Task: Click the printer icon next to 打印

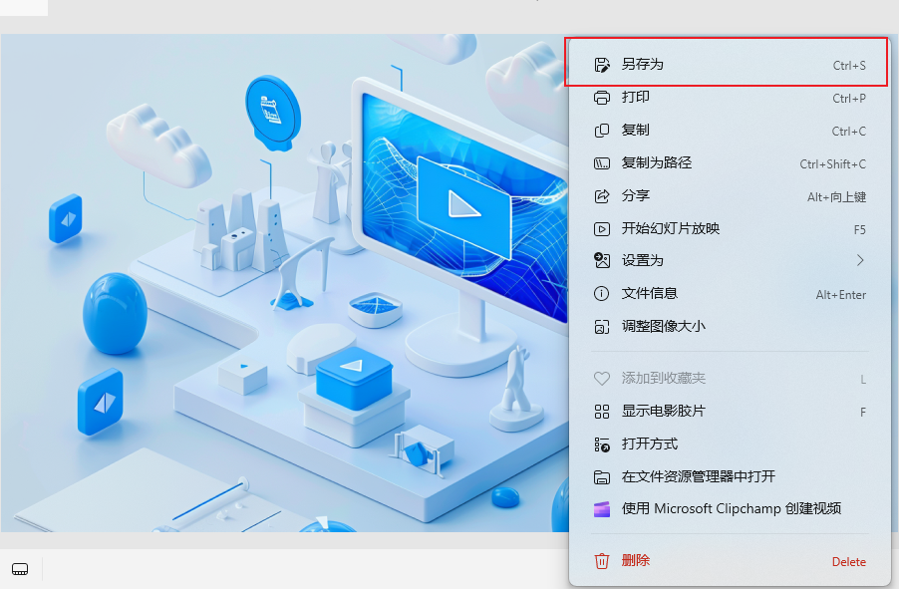Action: click(602, 98)
